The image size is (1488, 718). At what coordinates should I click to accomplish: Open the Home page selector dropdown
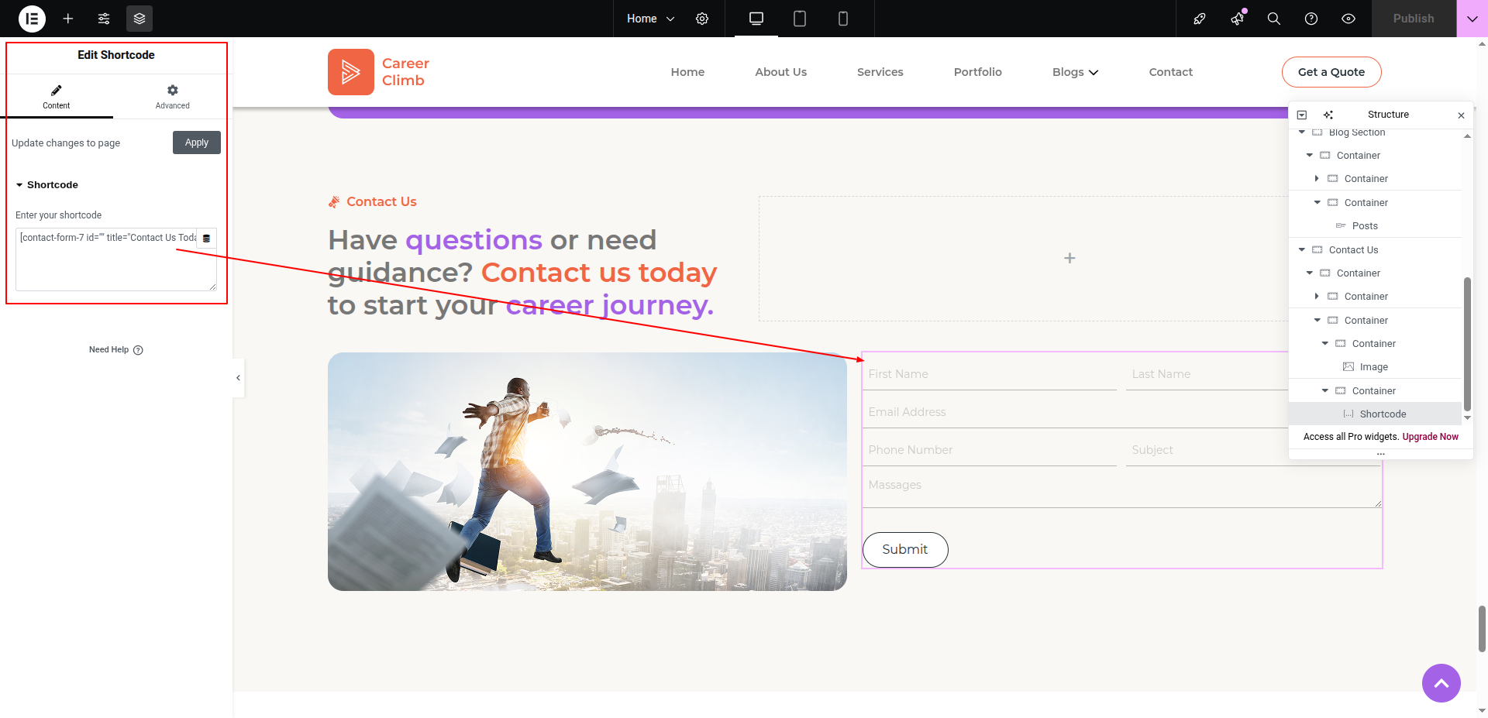click(x=651, y=19)
